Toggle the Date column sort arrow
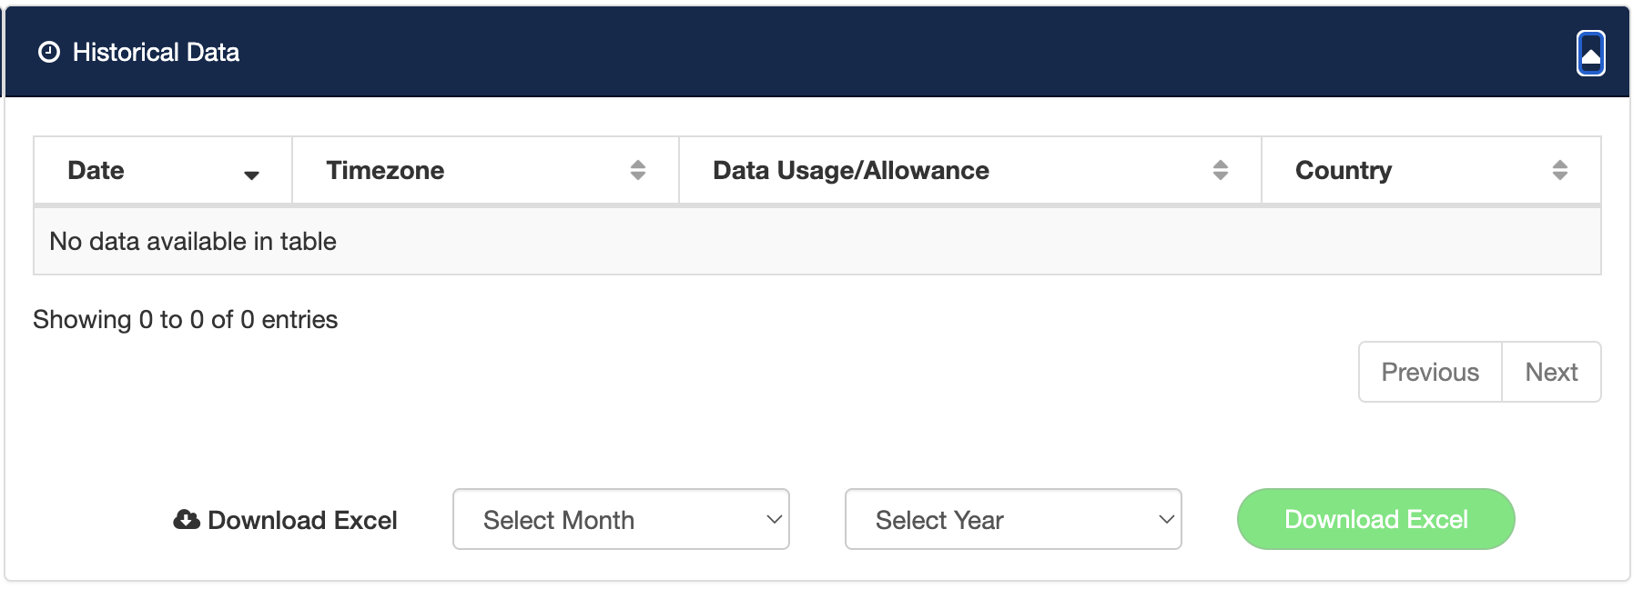Viewport: 1633px width, 589px height. (251, 175)
